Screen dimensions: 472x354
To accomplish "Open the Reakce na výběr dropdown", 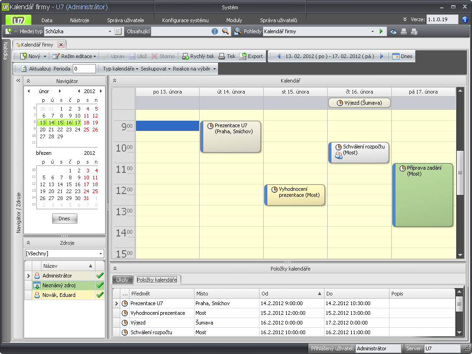I will (x=194, y=69).
